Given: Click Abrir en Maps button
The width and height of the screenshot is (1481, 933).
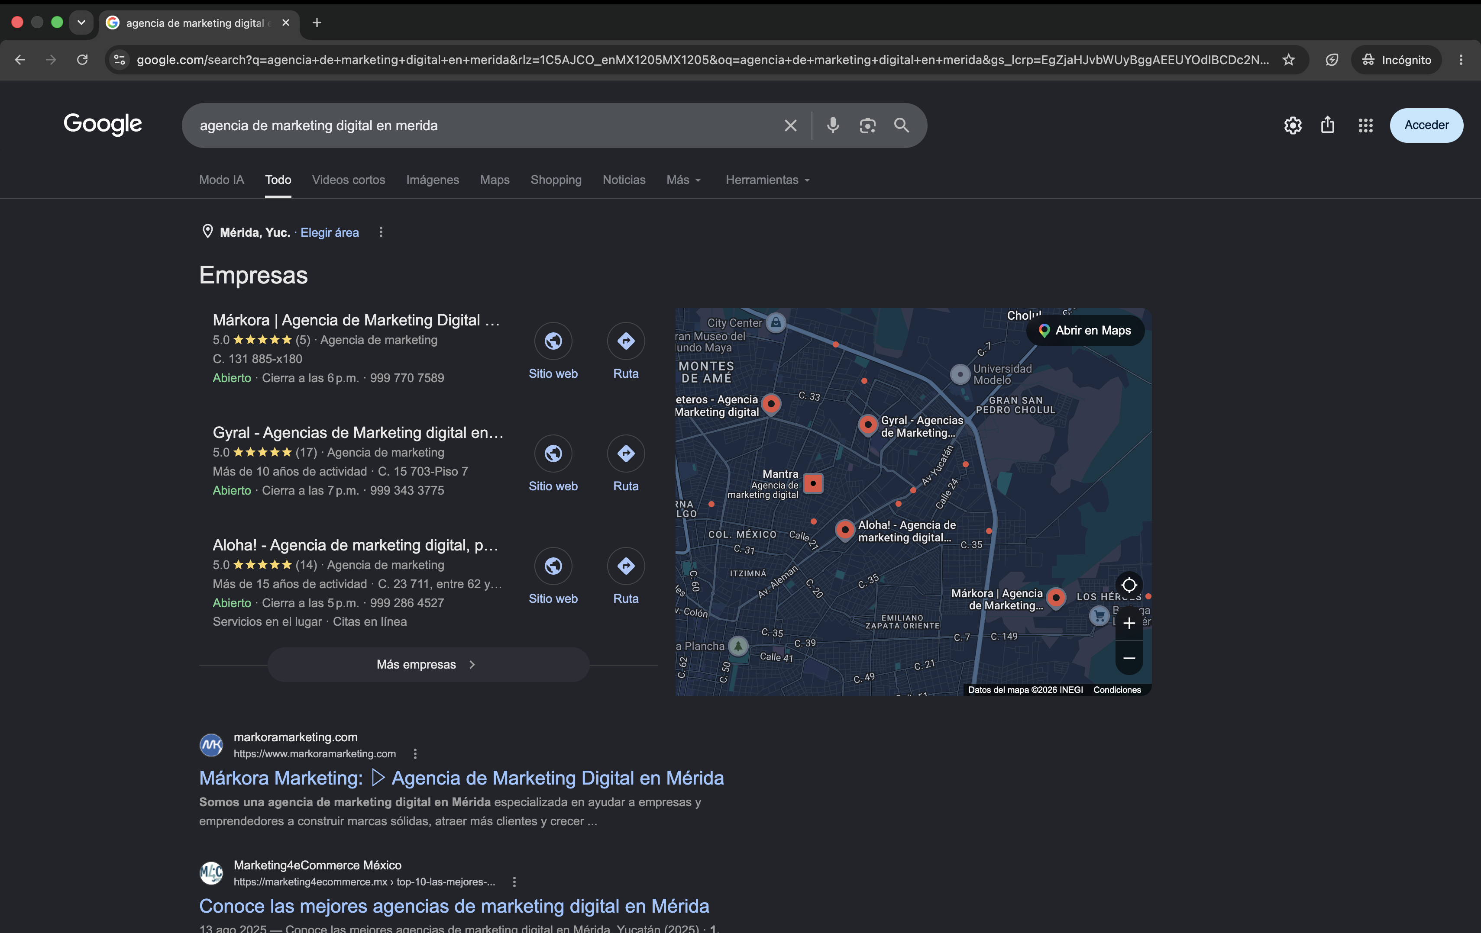Looking at the screenshot, I should point(1086,331).
